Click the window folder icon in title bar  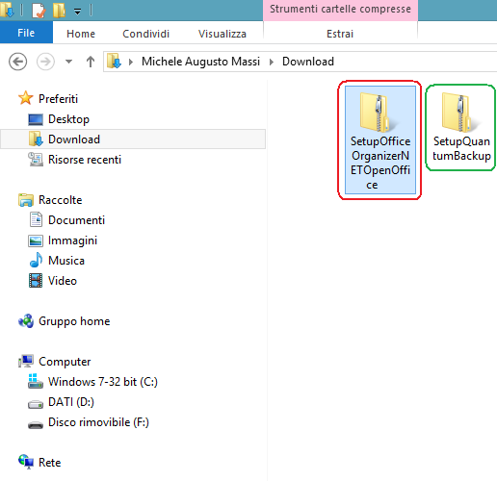pyautogui.click(x=7, y=10)
